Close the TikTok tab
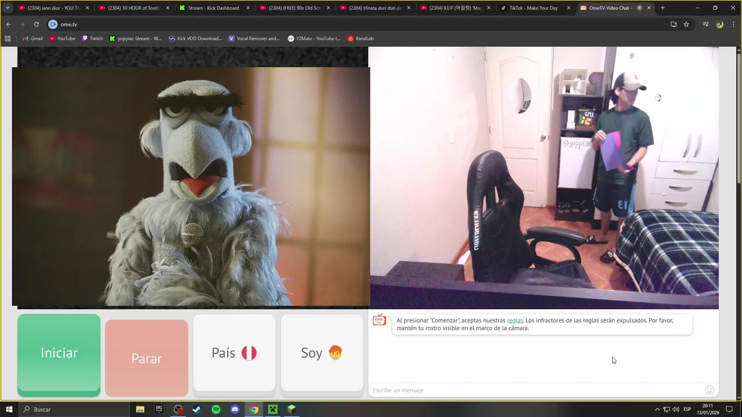 pos(569,8)
